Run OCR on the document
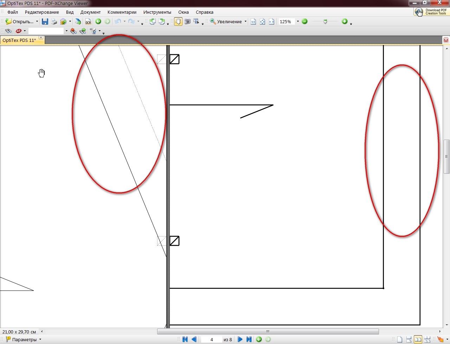 coord(88,21)
